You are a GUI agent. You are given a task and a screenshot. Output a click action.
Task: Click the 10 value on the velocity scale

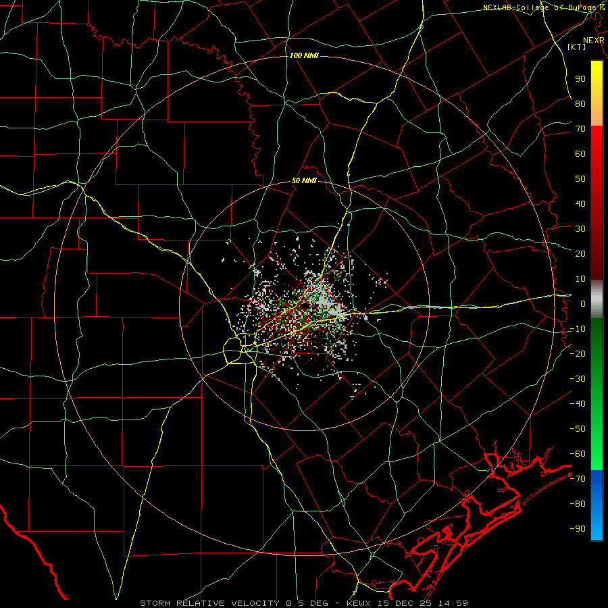[580, 279]
